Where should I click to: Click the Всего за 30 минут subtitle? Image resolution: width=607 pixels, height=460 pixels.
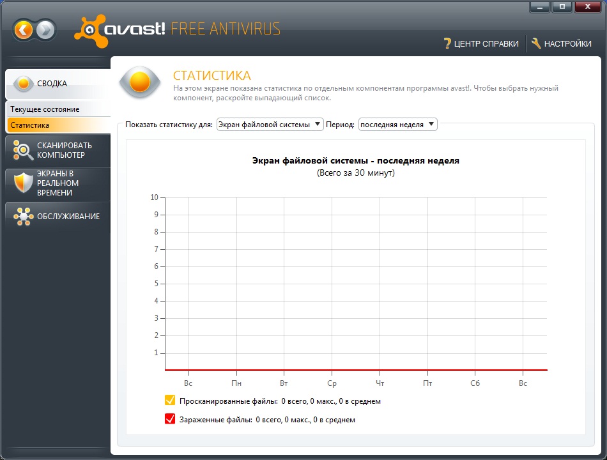356,172
